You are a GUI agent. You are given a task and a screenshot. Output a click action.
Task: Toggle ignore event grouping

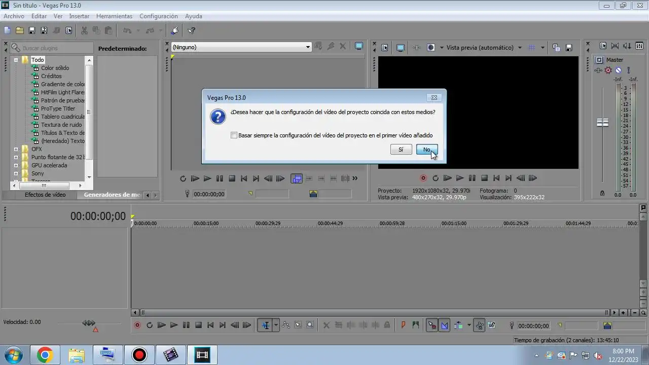click(491, 325)
